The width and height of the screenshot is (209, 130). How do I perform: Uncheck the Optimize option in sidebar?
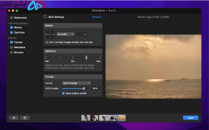click(x=12, y=32)
